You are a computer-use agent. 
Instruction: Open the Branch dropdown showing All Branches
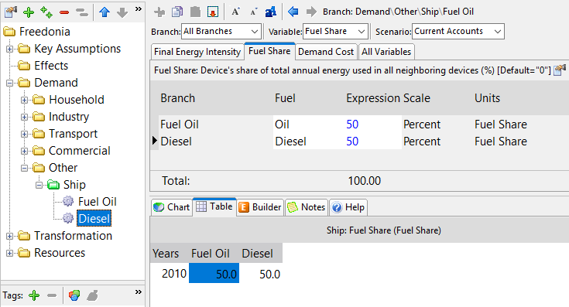[x=221, y=31]
